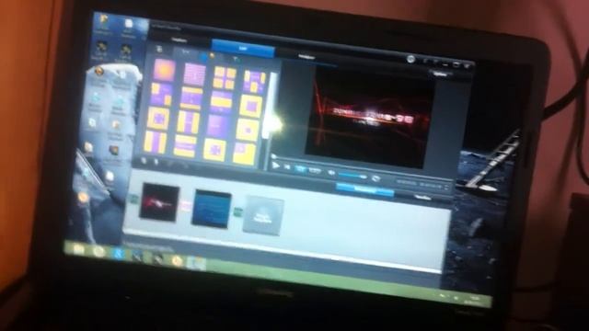Select the blue second storyboard clip
The width and height of the screenshot is (589, 331).
[211, 209]
